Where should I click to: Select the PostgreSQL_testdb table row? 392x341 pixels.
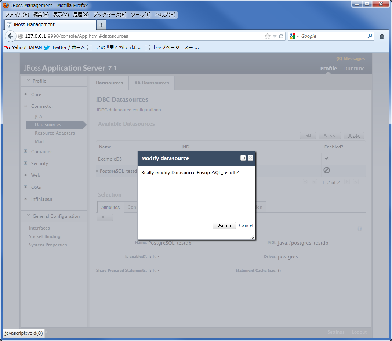tap(231, 171)
